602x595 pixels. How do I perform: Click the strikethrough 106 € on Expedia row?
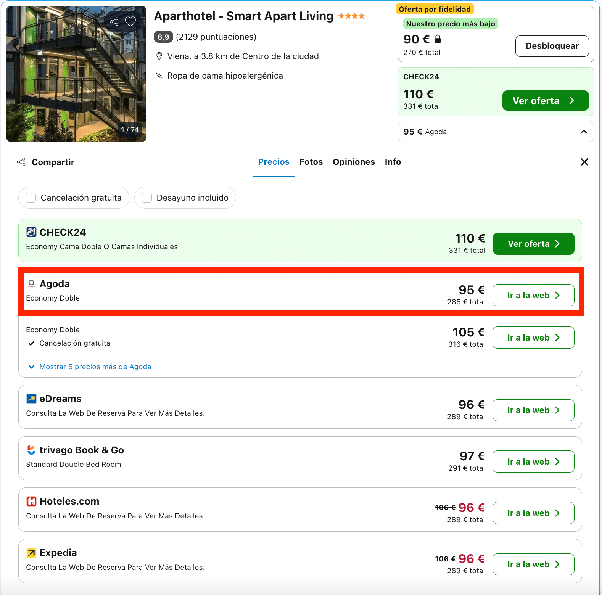click(x=445, y=559)
